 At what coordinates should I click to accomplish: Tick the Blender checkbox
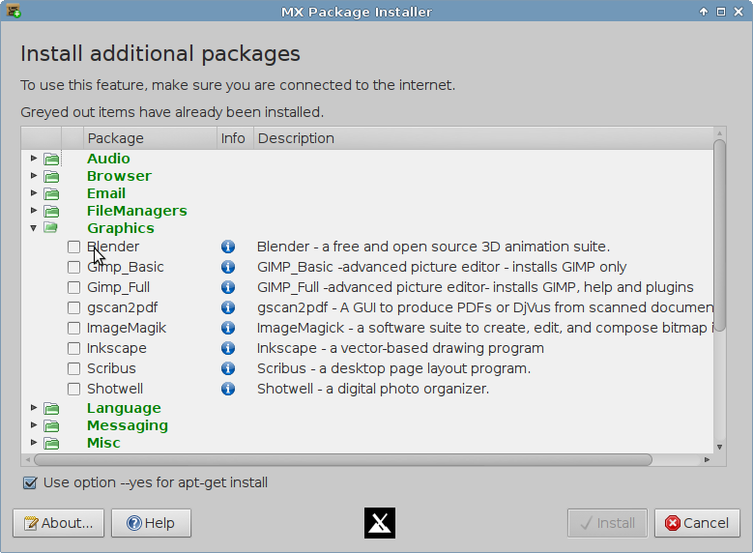(x=74, y=247)
